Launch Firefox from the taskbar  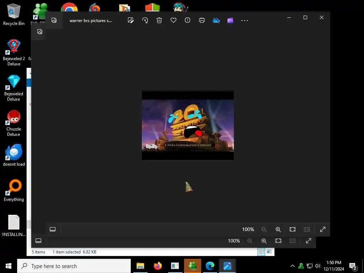pos(157,266)
